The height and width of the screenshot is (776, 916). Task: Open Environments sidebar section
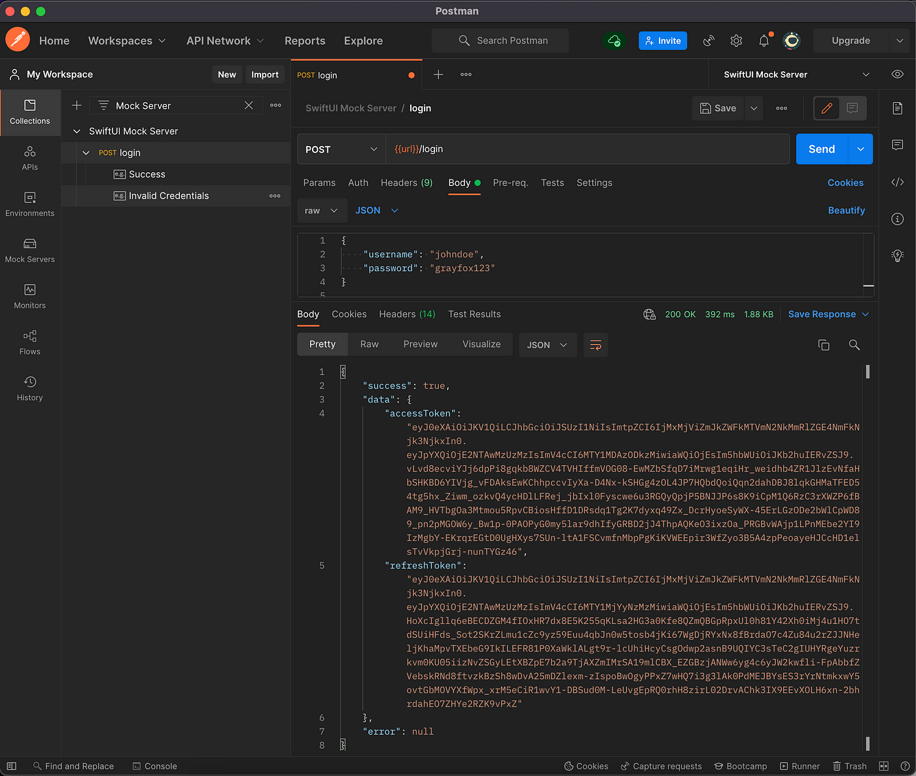[x=30, y=204]
